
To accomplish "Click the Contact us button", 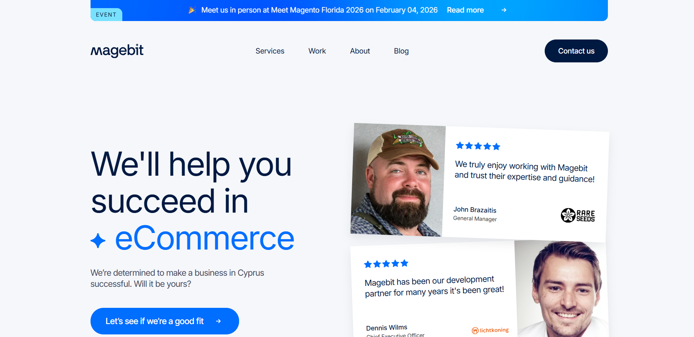I will coord(576,51).
